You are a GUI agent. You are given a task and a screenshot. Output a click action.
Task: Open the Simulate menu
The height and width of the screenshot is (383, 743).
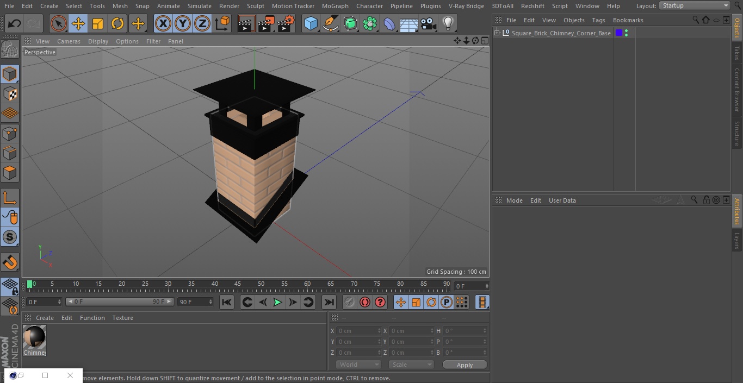tap(200, 6)
